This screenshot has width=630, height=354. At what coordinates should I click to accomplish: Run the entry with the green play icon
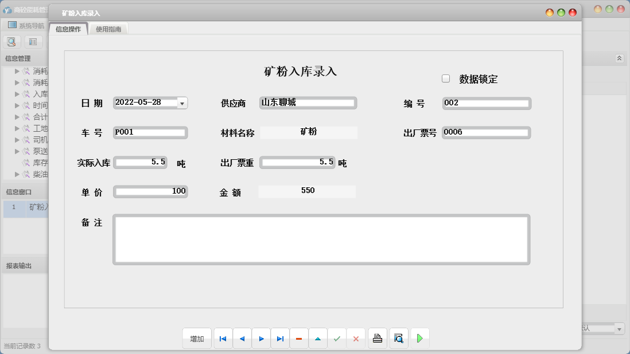[419, 338]
